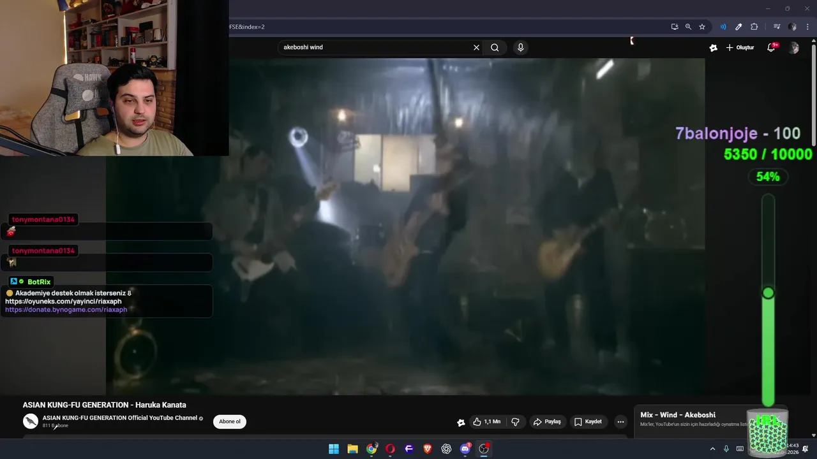Click Abone ol subscribe button
The height and width of the screenshot is (459, 817).
(x=230, y=421)
